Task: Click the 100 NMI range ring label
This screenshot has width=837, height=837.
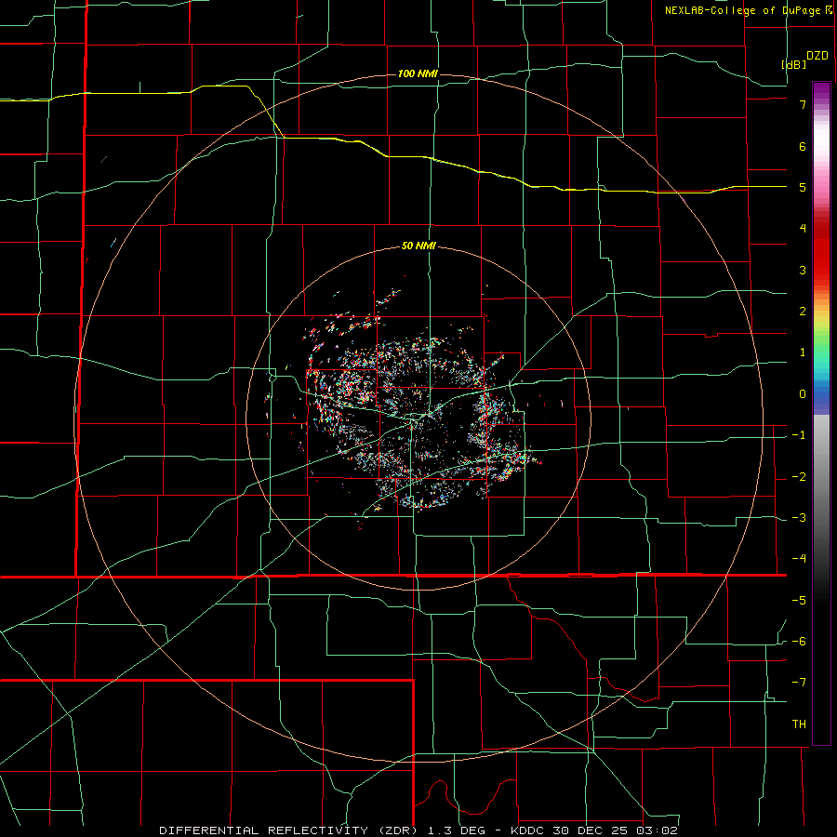Action: tap(418, 73)
